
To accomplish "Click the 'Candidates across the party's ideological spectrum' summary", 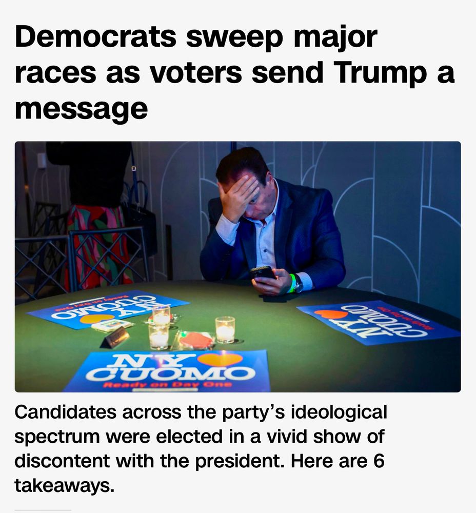I will click(x=201, y=448).
